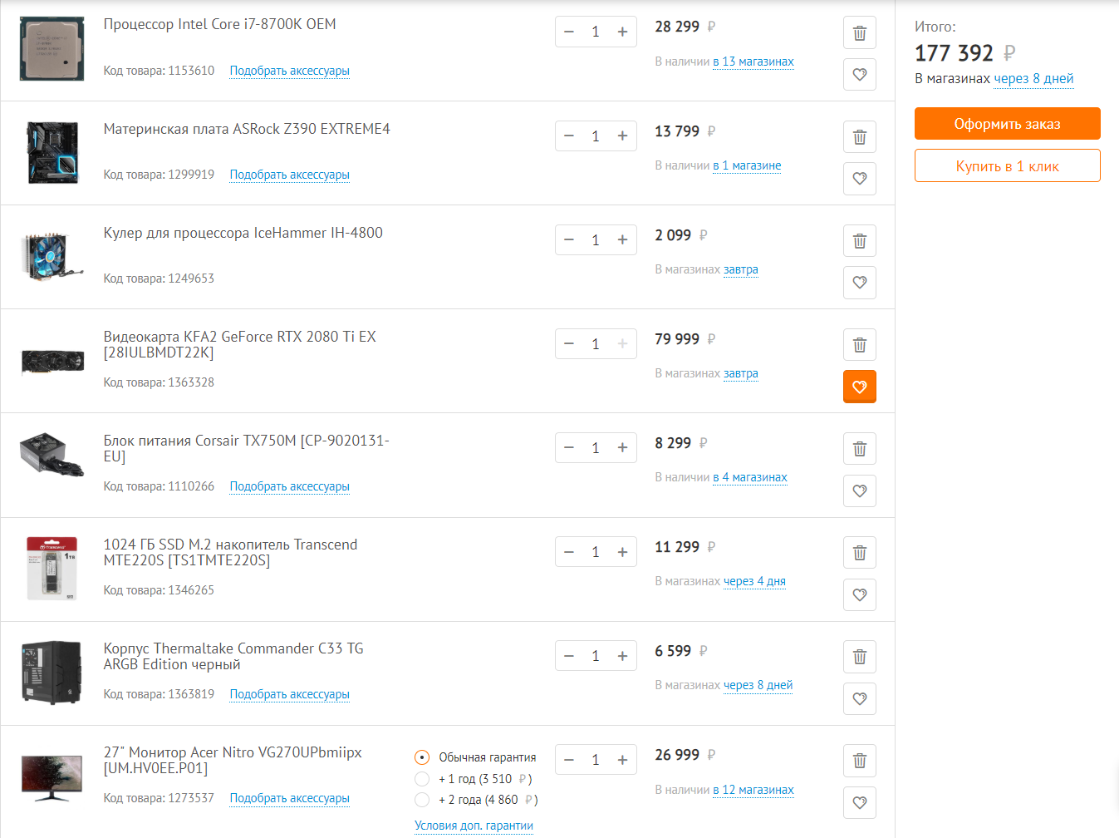Decrease ASRock Z390 motherboard quantity
Image resolution: width=1119 pixels, height=838 pixels.
569,136
